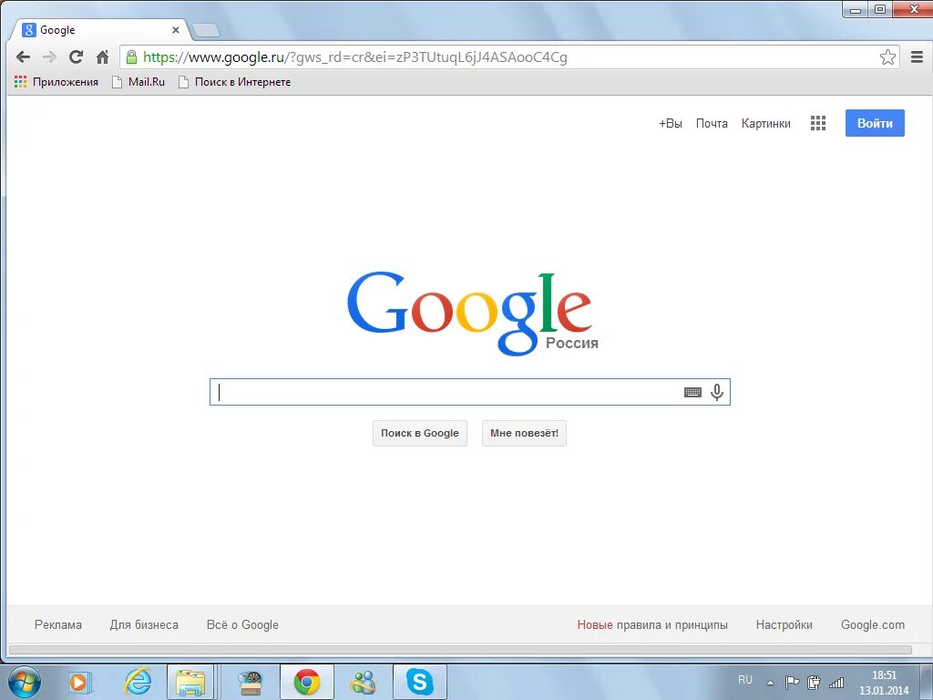The height and width of the screenshot is (700, 933).
Task: Open Windows Live Messenger from taskbar
Action: 364,683
